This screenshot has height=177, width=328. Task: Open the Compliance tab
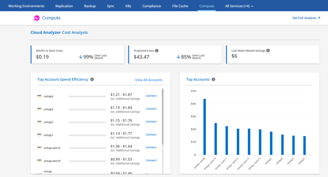click(x=152, y=6)
